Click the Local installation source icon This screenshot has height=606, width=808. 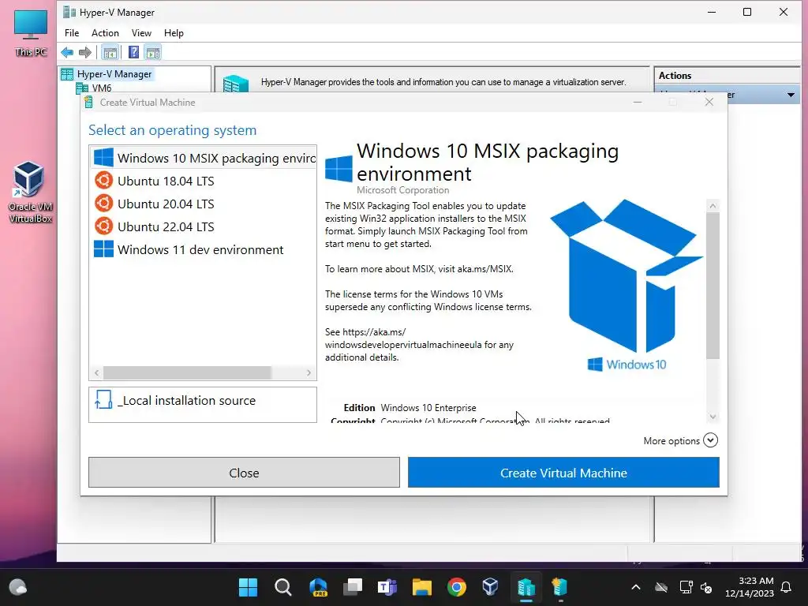coord(103,400)
